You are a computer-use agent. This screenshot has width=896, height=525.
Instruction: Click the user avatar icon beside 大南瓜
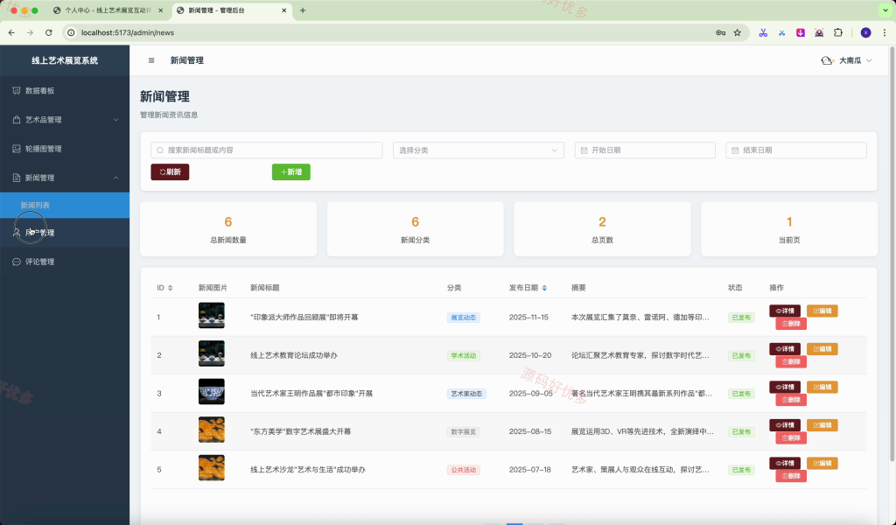[x=827, y=60]
